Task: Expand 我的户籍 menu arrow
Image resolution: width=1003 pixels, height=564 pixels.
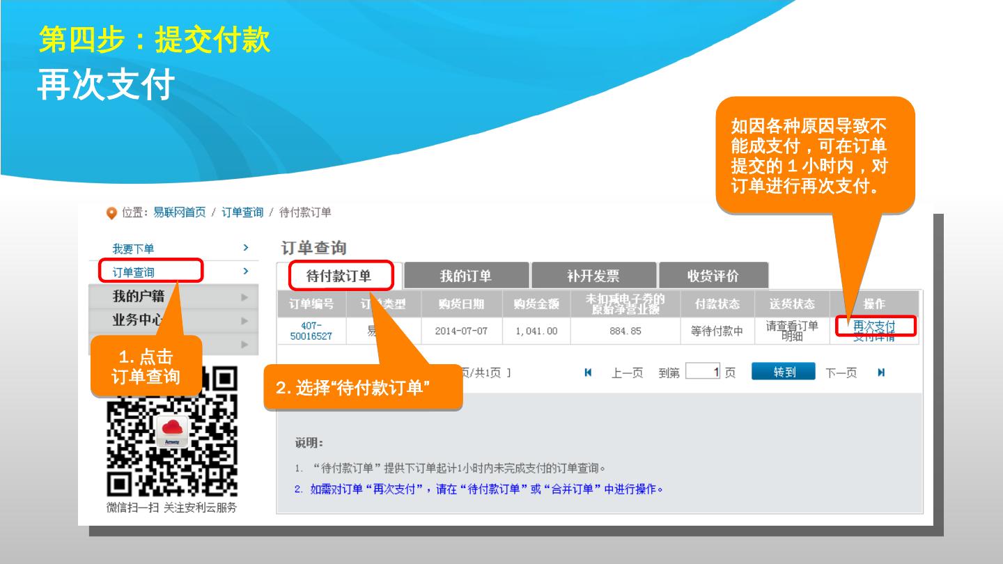Action: [x=244, y=297]
